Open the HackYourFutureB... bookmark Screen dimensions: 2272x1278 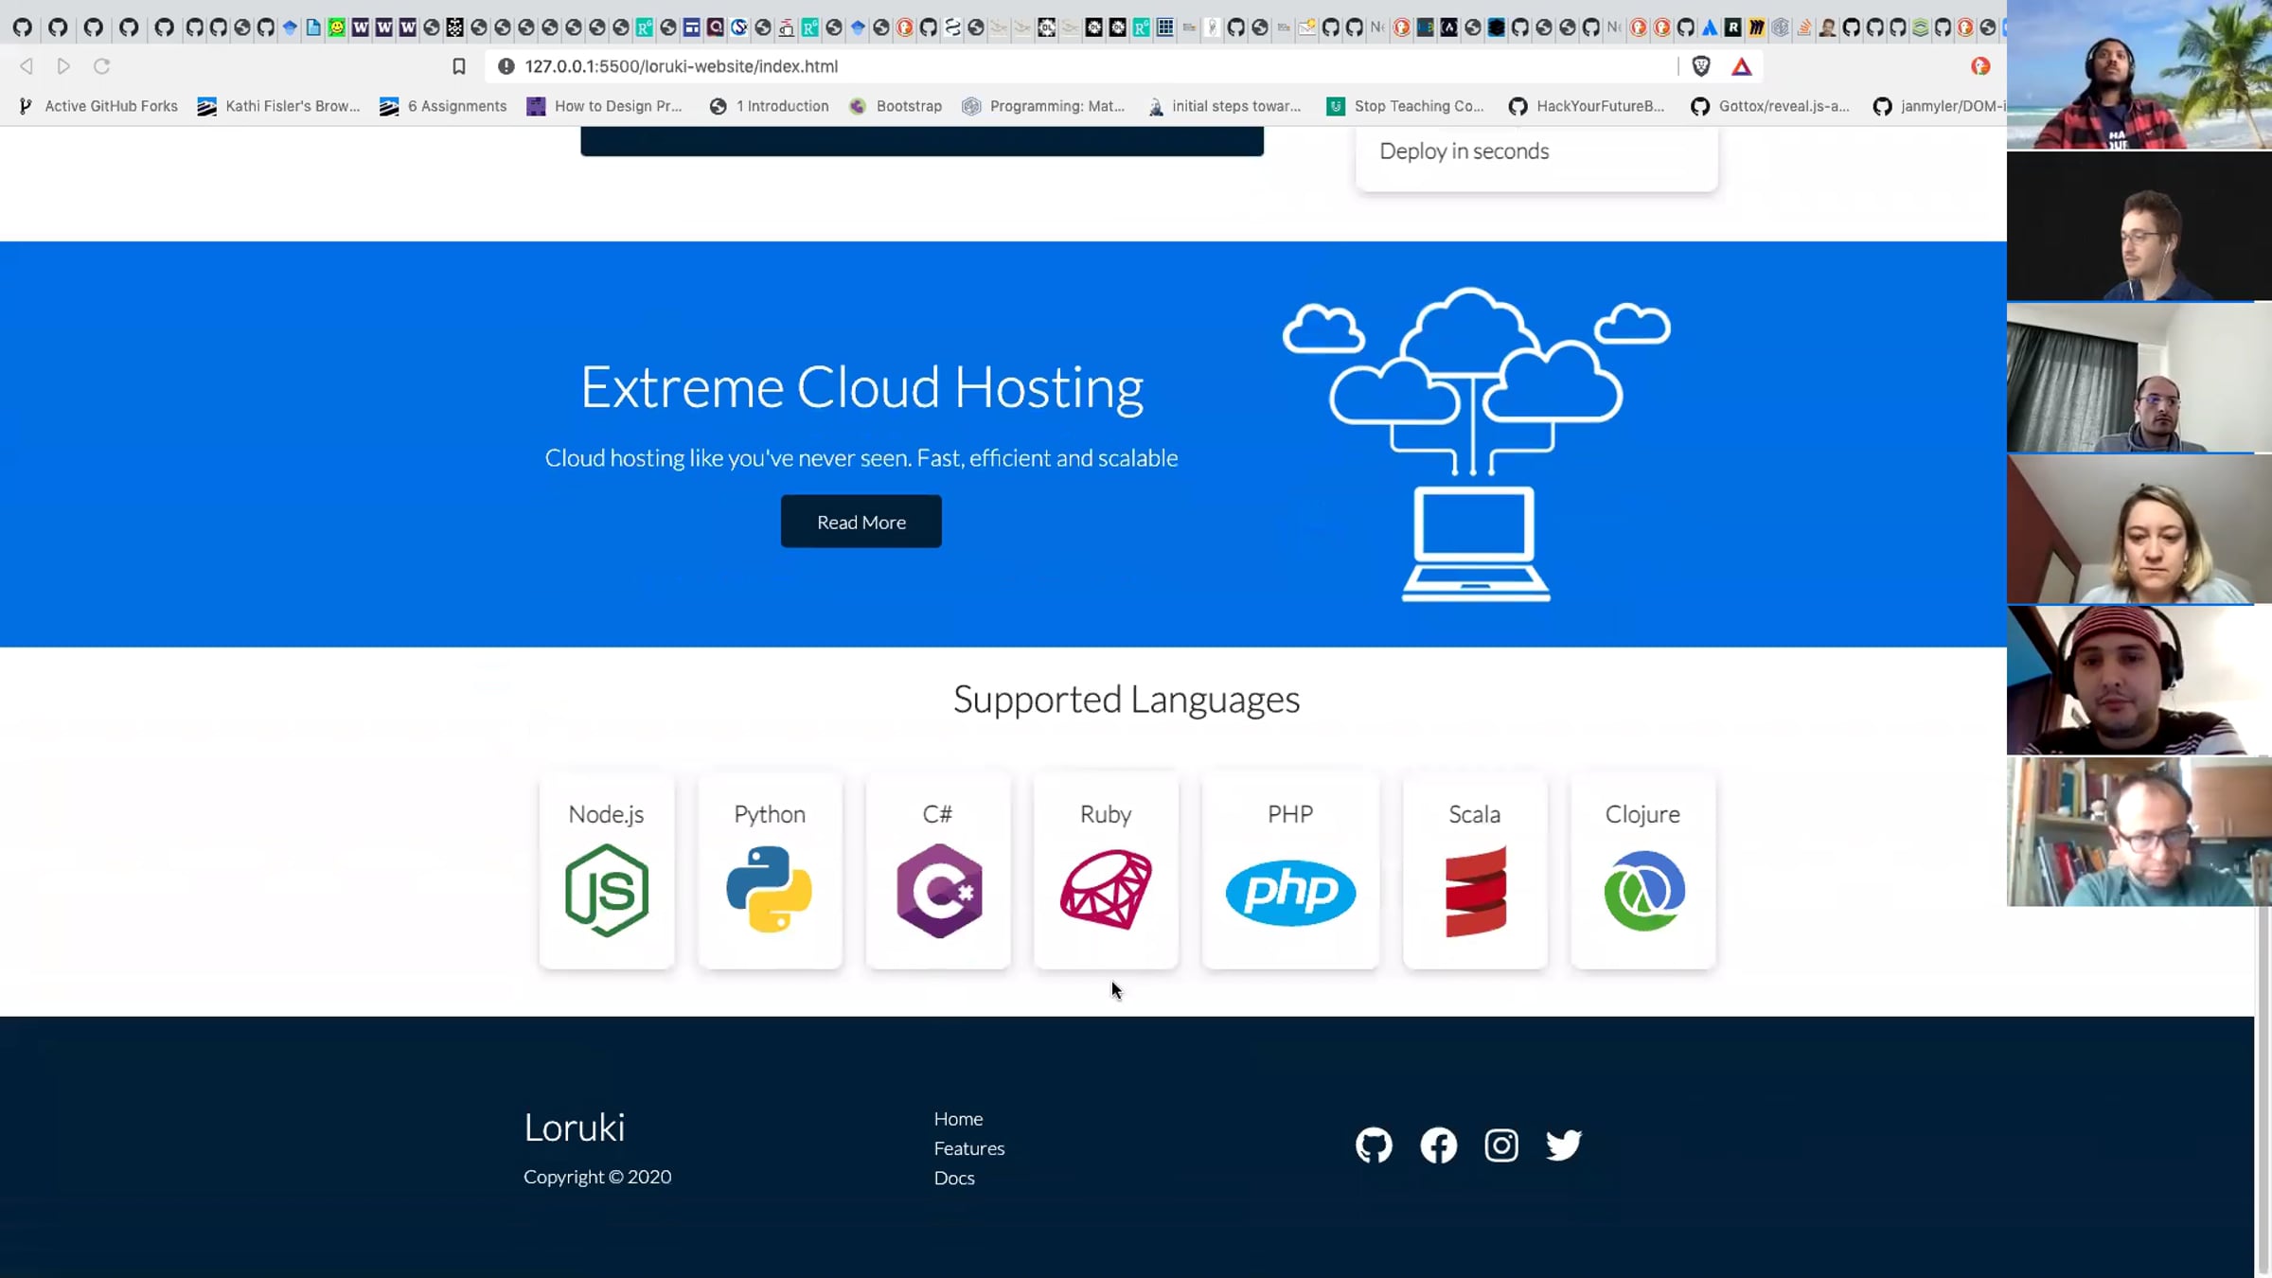click(1587, 106)
